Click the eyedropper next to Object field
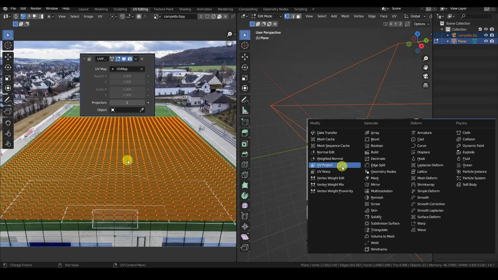Screen dimensions: 498x280 click(x=142, y=110)
